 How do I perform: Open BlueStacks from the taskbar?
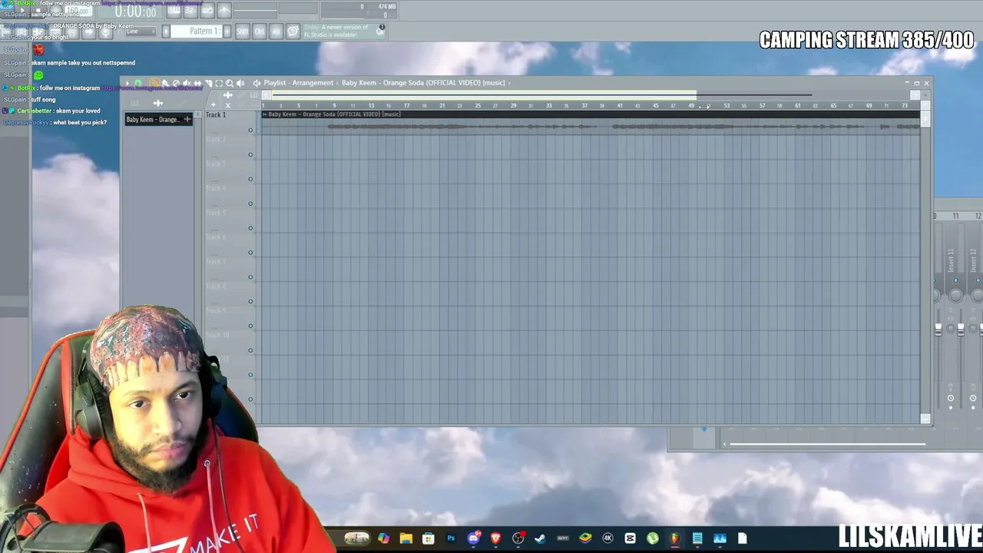pos(585,538)
